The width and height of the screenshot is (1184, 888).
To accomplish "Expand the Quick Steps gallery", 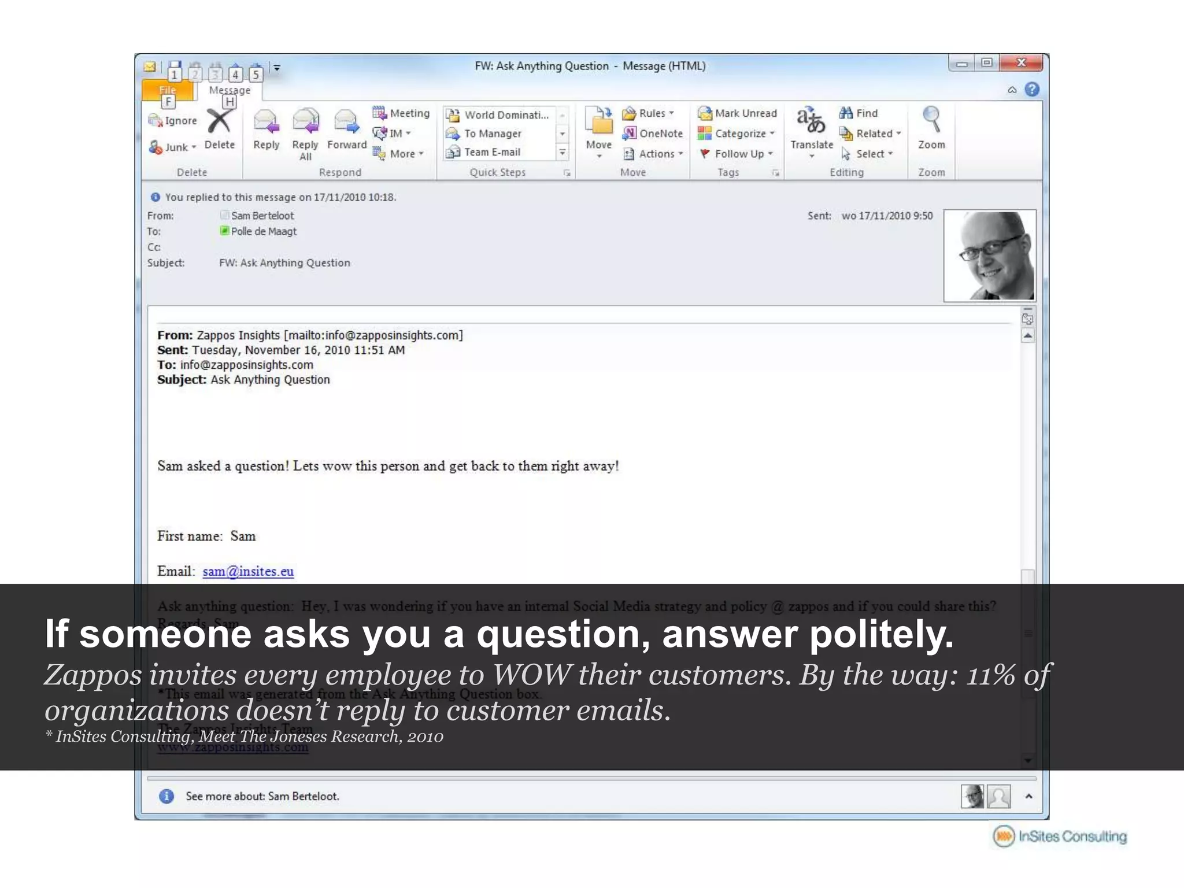I will coord(562,153).
